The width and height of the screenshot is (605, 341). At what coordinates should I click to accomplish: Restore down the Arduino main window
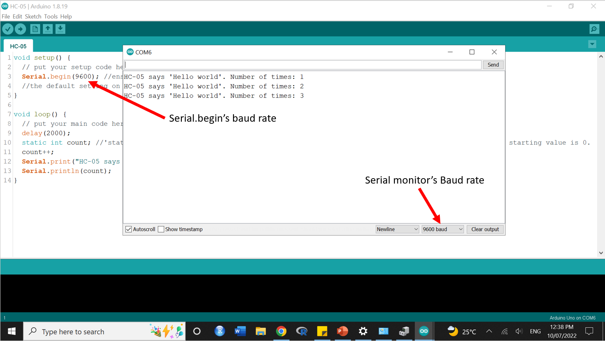point(571,6)
